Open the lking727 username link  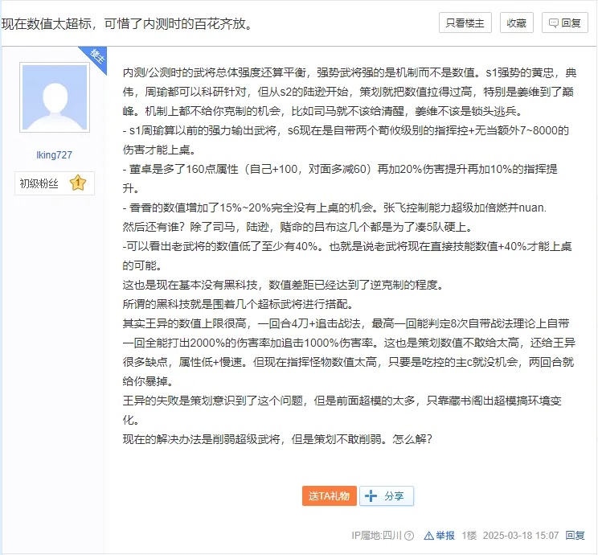(x=54, y=155)
